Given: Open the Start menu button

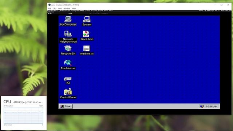Looking at the screenshot, I should 66,106.
